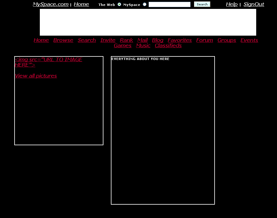Select the MySpace search radio button
This screenshot has width=277, height=218.
145,4
